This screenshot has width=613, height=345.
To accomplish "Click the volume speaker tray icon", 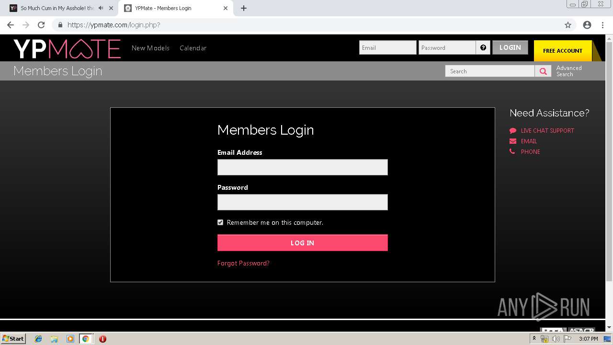I will (556, 339).
